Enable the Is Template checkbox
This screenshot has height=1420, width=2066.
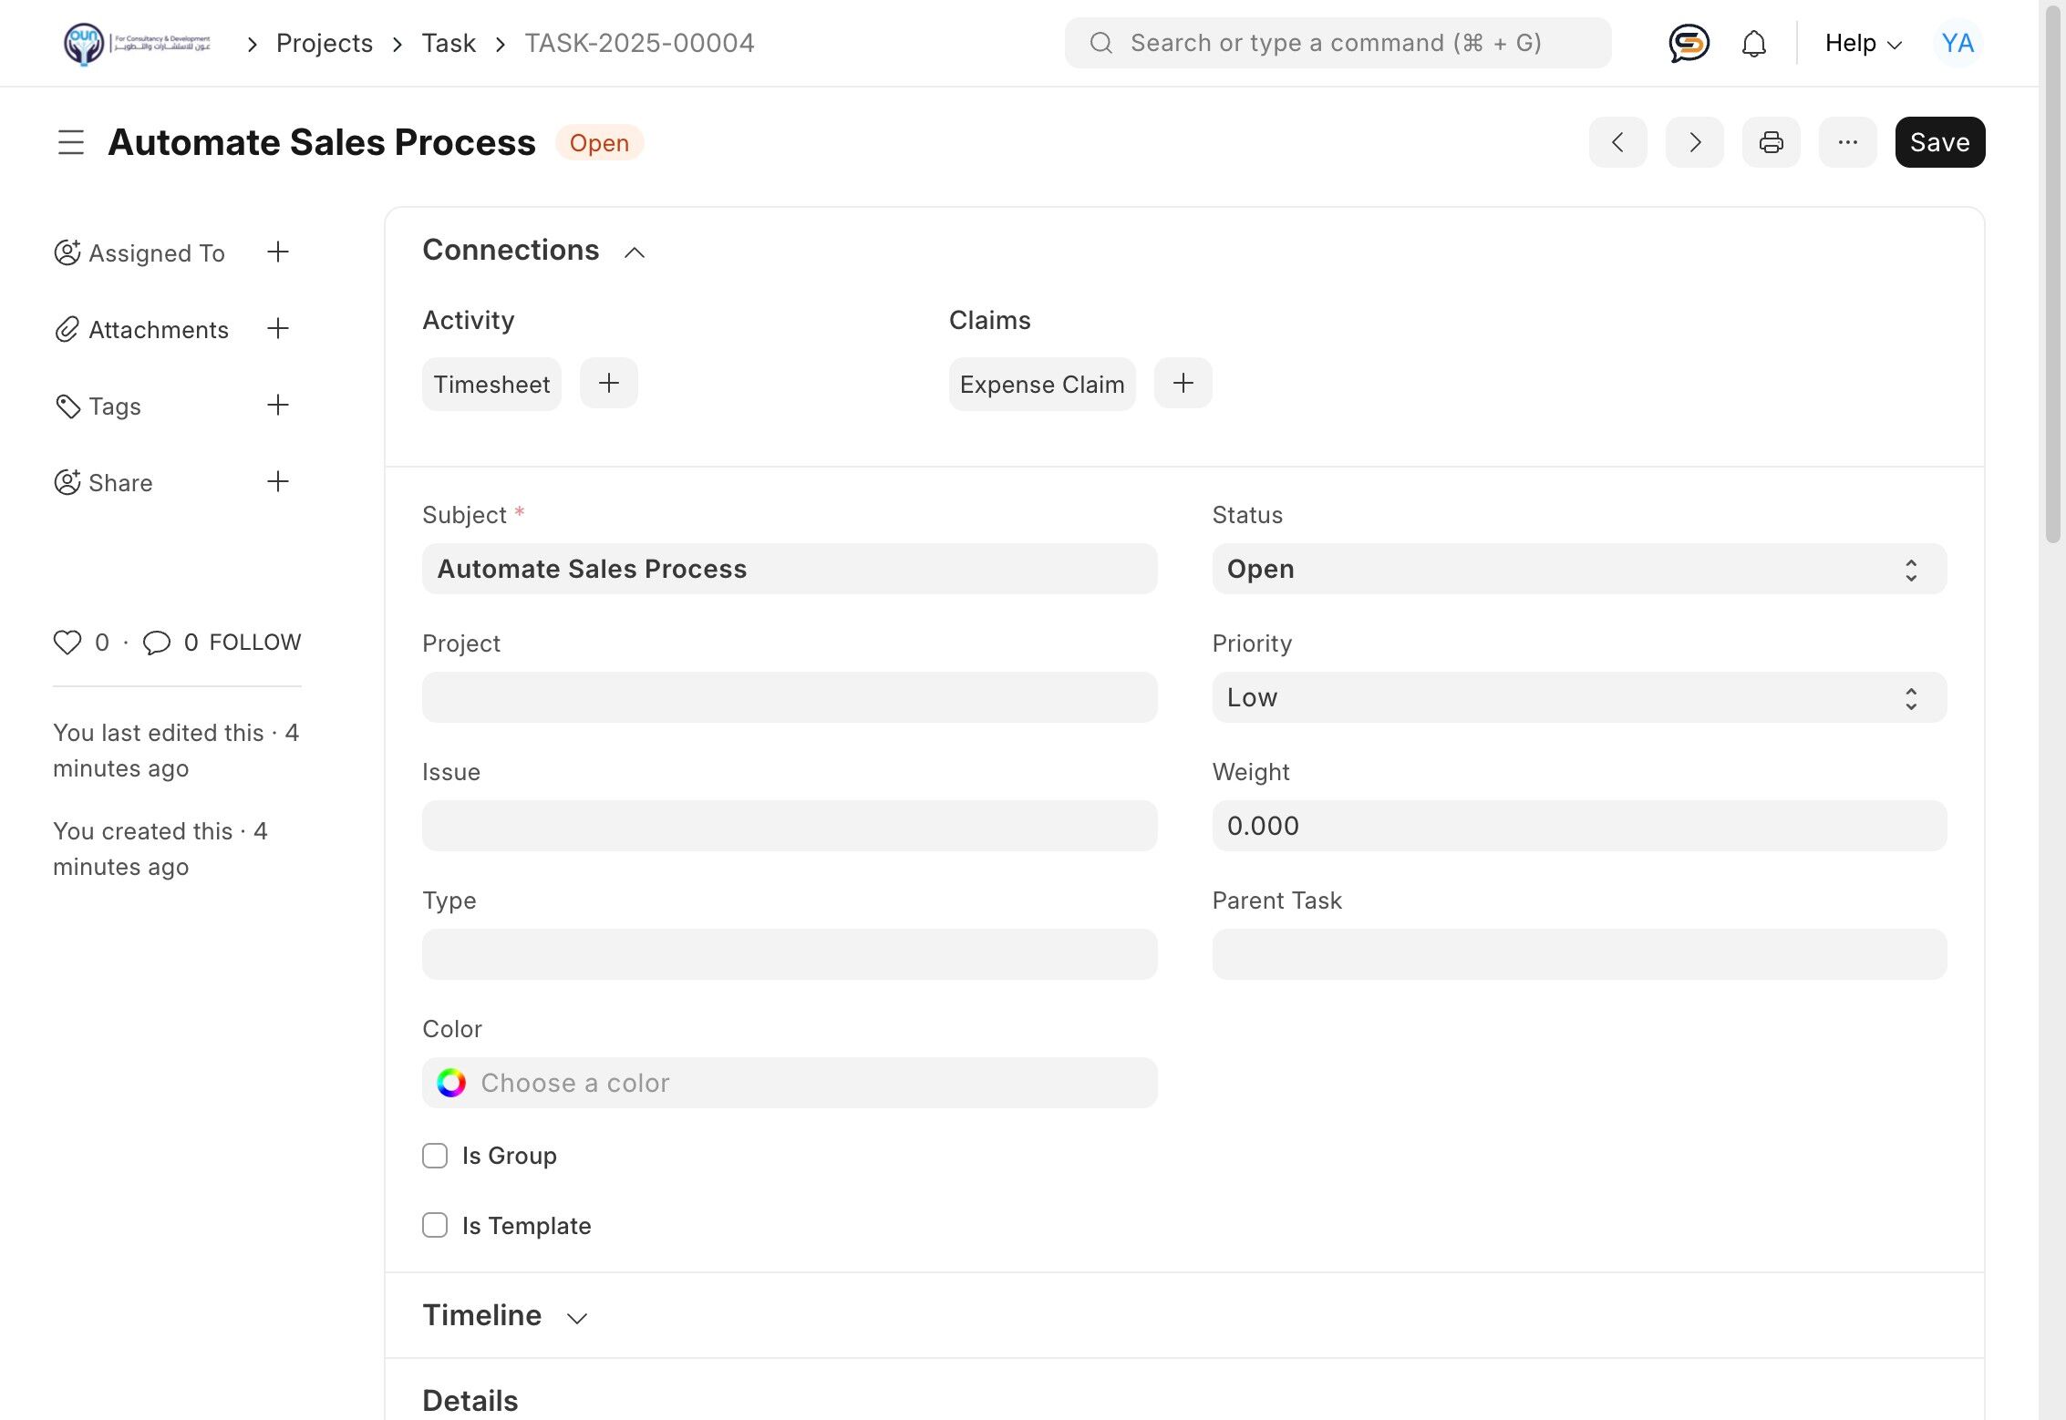click(435, 1226)
